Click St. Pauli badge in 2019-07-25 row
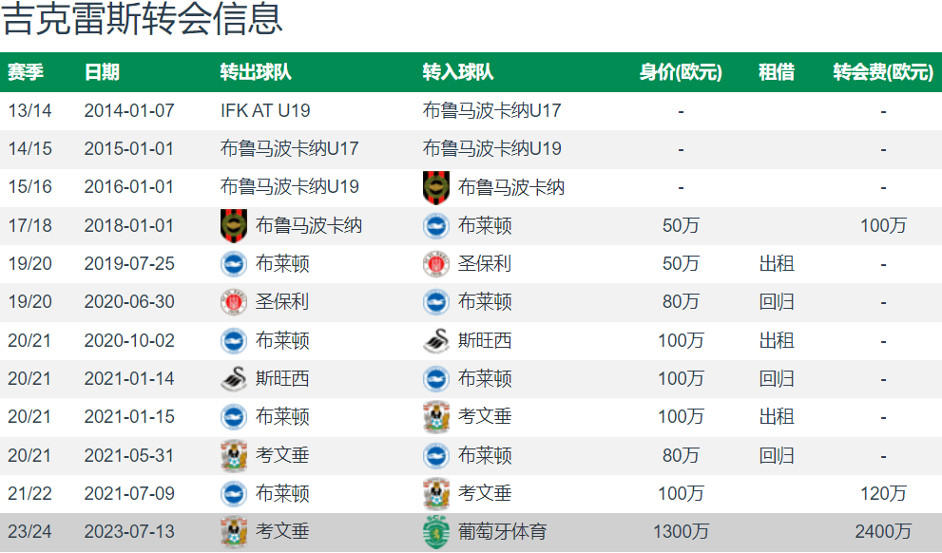Image resolution: width=942 pixels, height=553 pixels. 436,263
